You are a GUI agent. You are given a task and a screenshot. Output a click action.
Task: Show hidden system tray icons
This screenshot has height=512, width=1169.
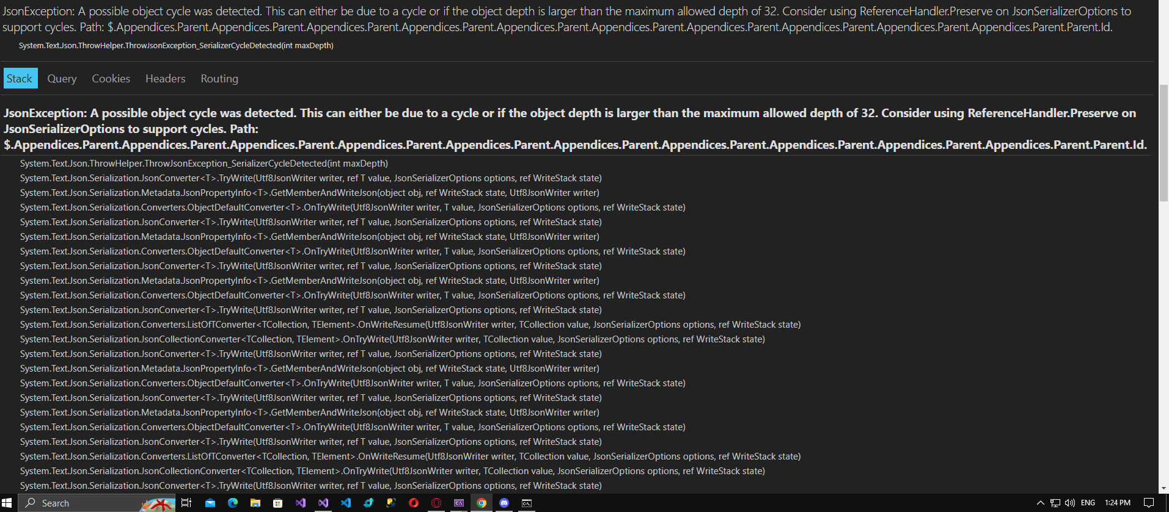point(1041,503)
